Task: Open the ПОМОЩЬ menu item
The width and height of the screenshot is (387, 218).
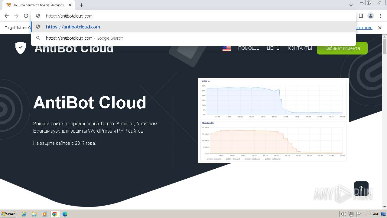Action: (x=249, y=48)
